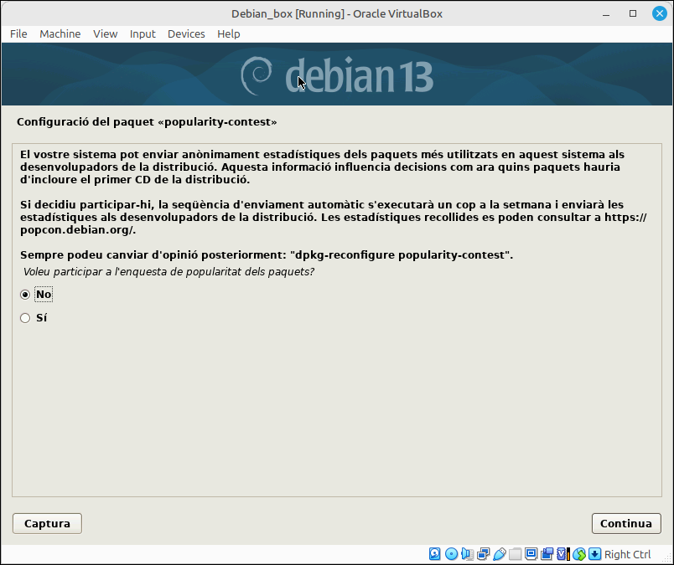Open the Machine menu
The height and width of the screenshot is (565, 674).
coord(60,34)
